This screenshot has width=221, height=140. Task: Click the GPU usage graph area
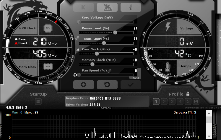point(104,126)
